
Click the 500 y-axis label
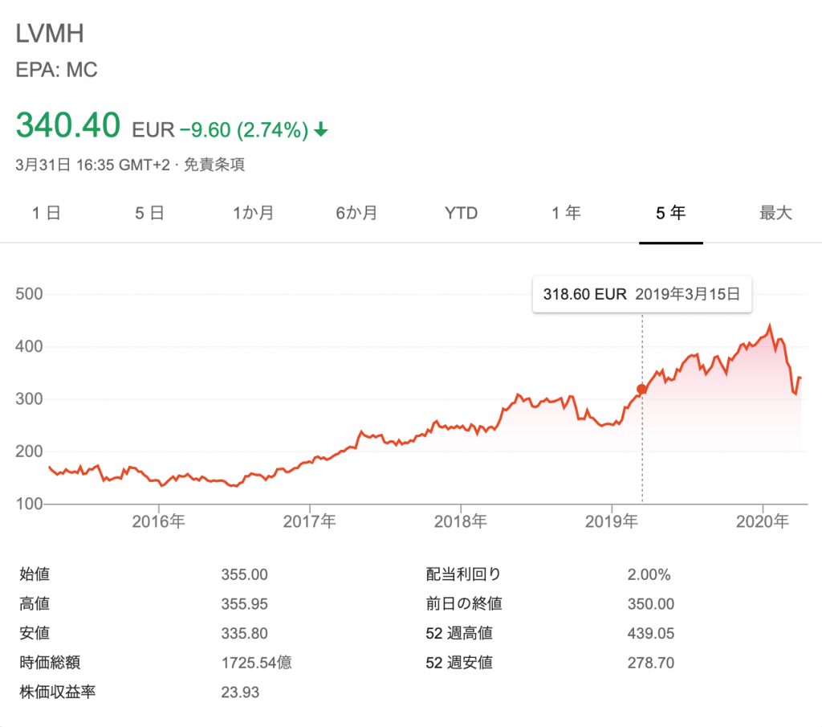click(x=30, y=294)
